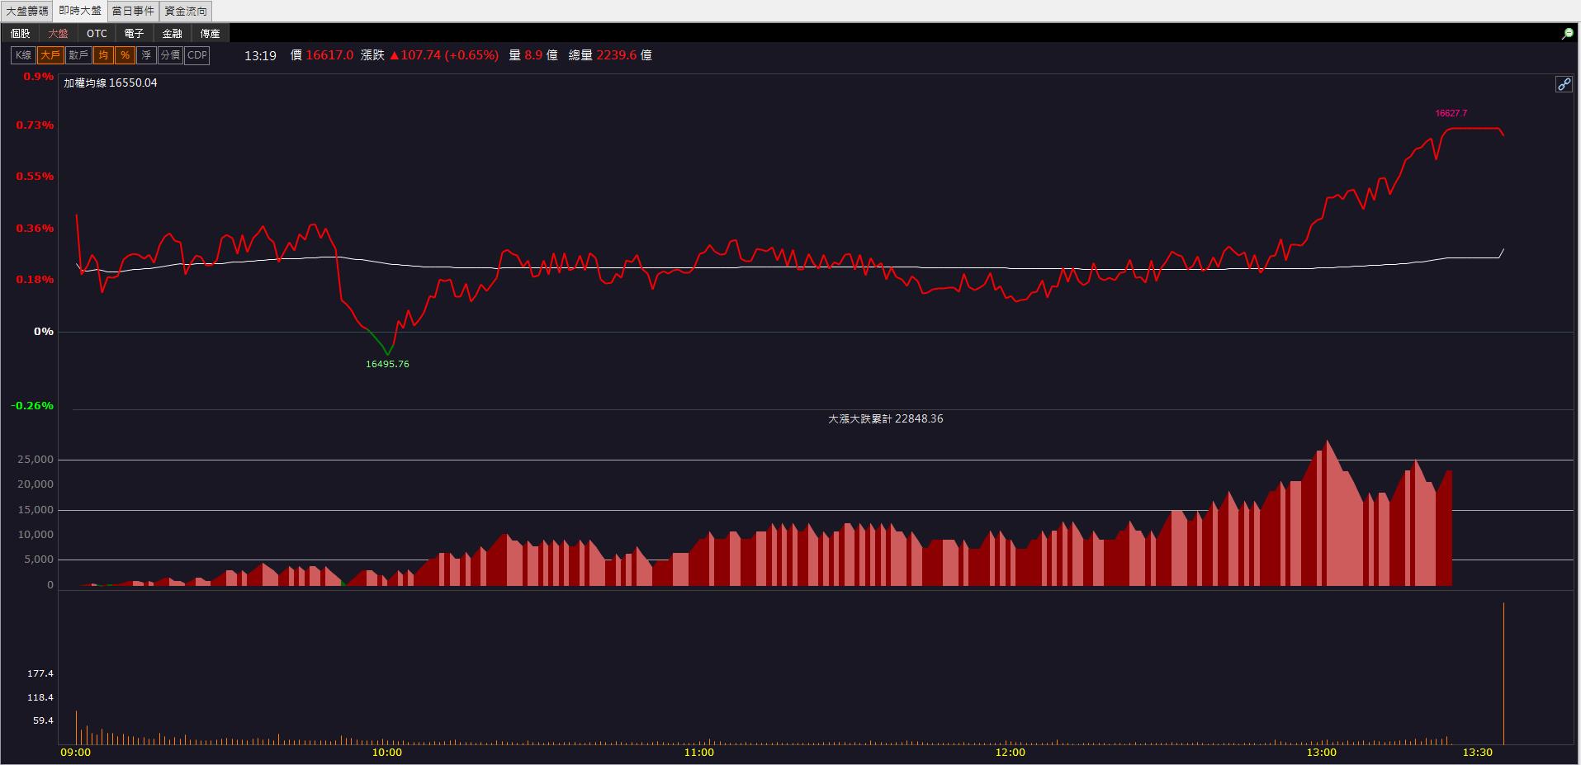The image size is (1581, 765).
Task: Click the 11:00 time axis label
Action: (x=699, y=753)
